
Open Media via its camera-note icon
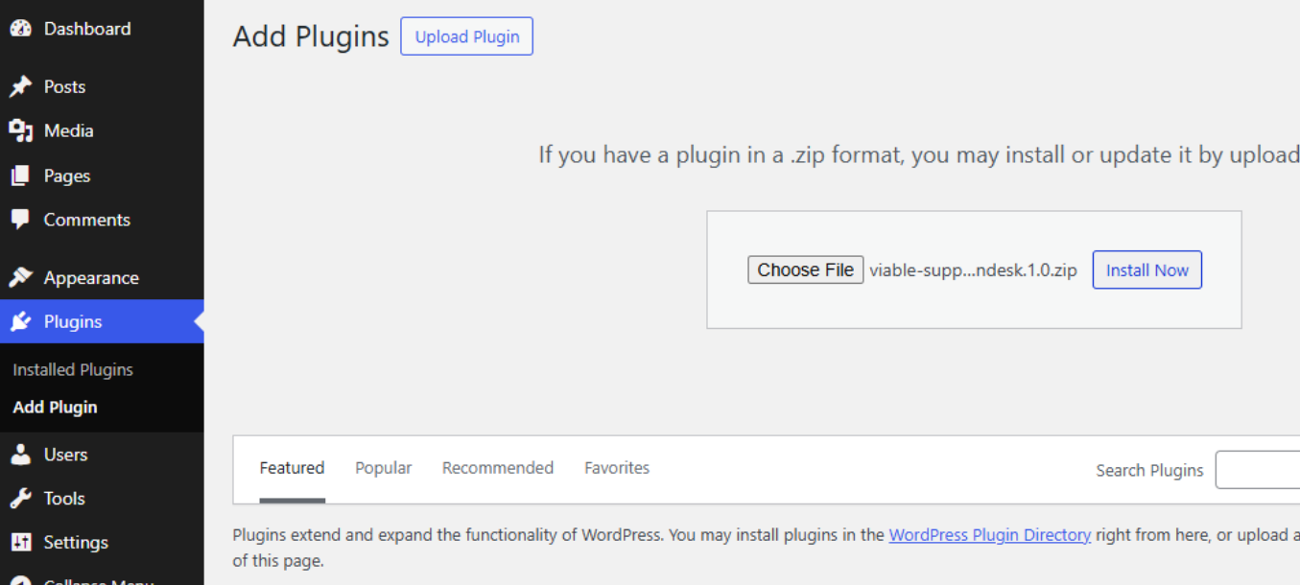(x=20, y=131)
